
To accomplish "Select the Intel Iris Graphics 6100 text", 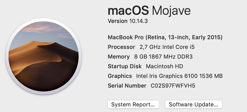I will point(167,76).
